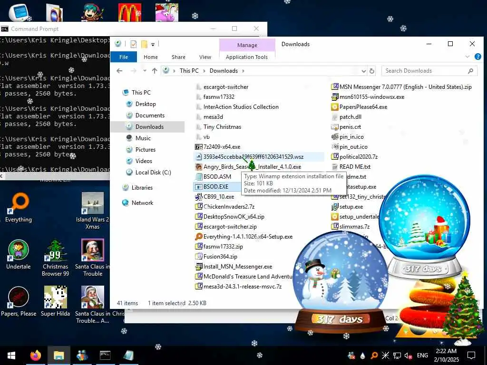Select the Manage contextual tab
This screenshot has height=365, width=487.
pos(247,45)
